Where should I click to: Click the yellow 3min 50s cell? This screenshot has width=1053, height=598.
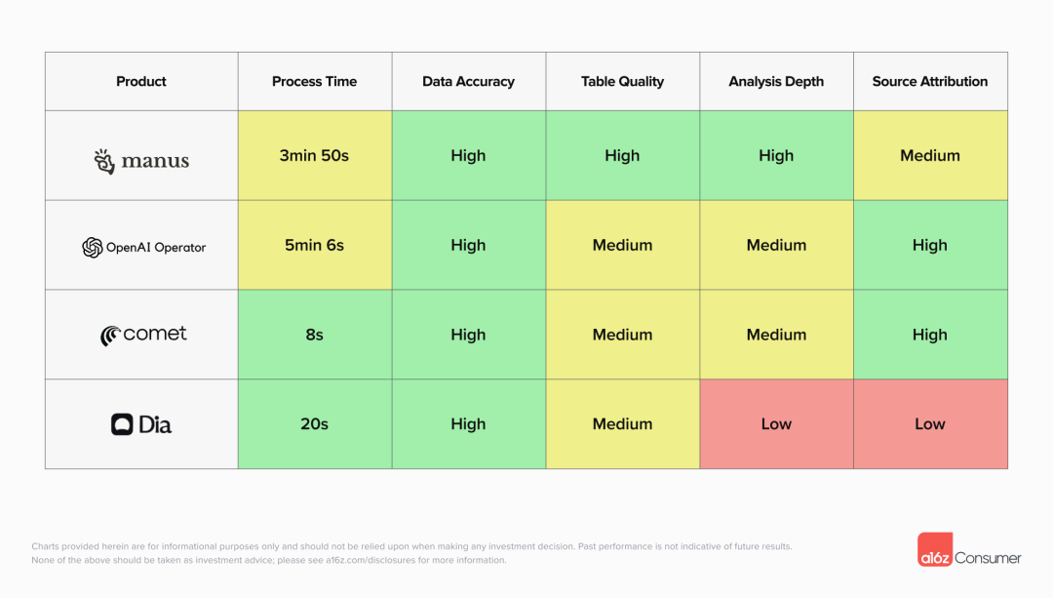pyautogui.click(x=314, y=156)
